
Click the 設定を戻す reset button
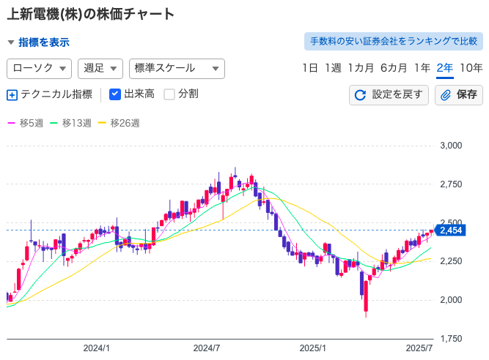click(x=389, y=95)
